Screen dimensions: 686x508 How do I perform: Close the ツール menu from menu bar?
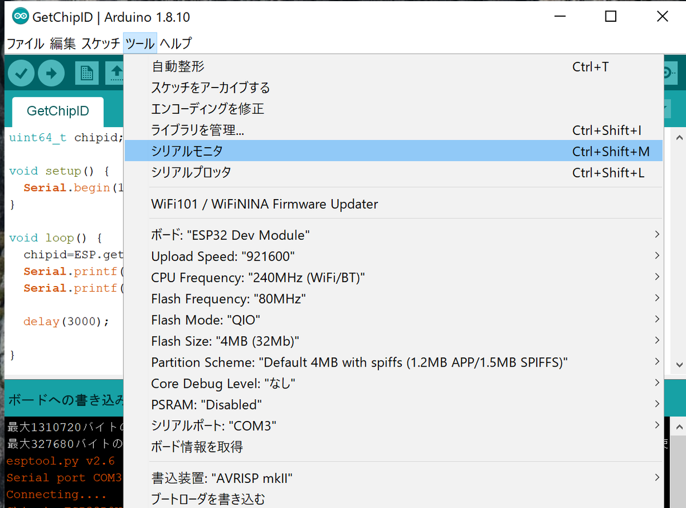click(140, 43)
